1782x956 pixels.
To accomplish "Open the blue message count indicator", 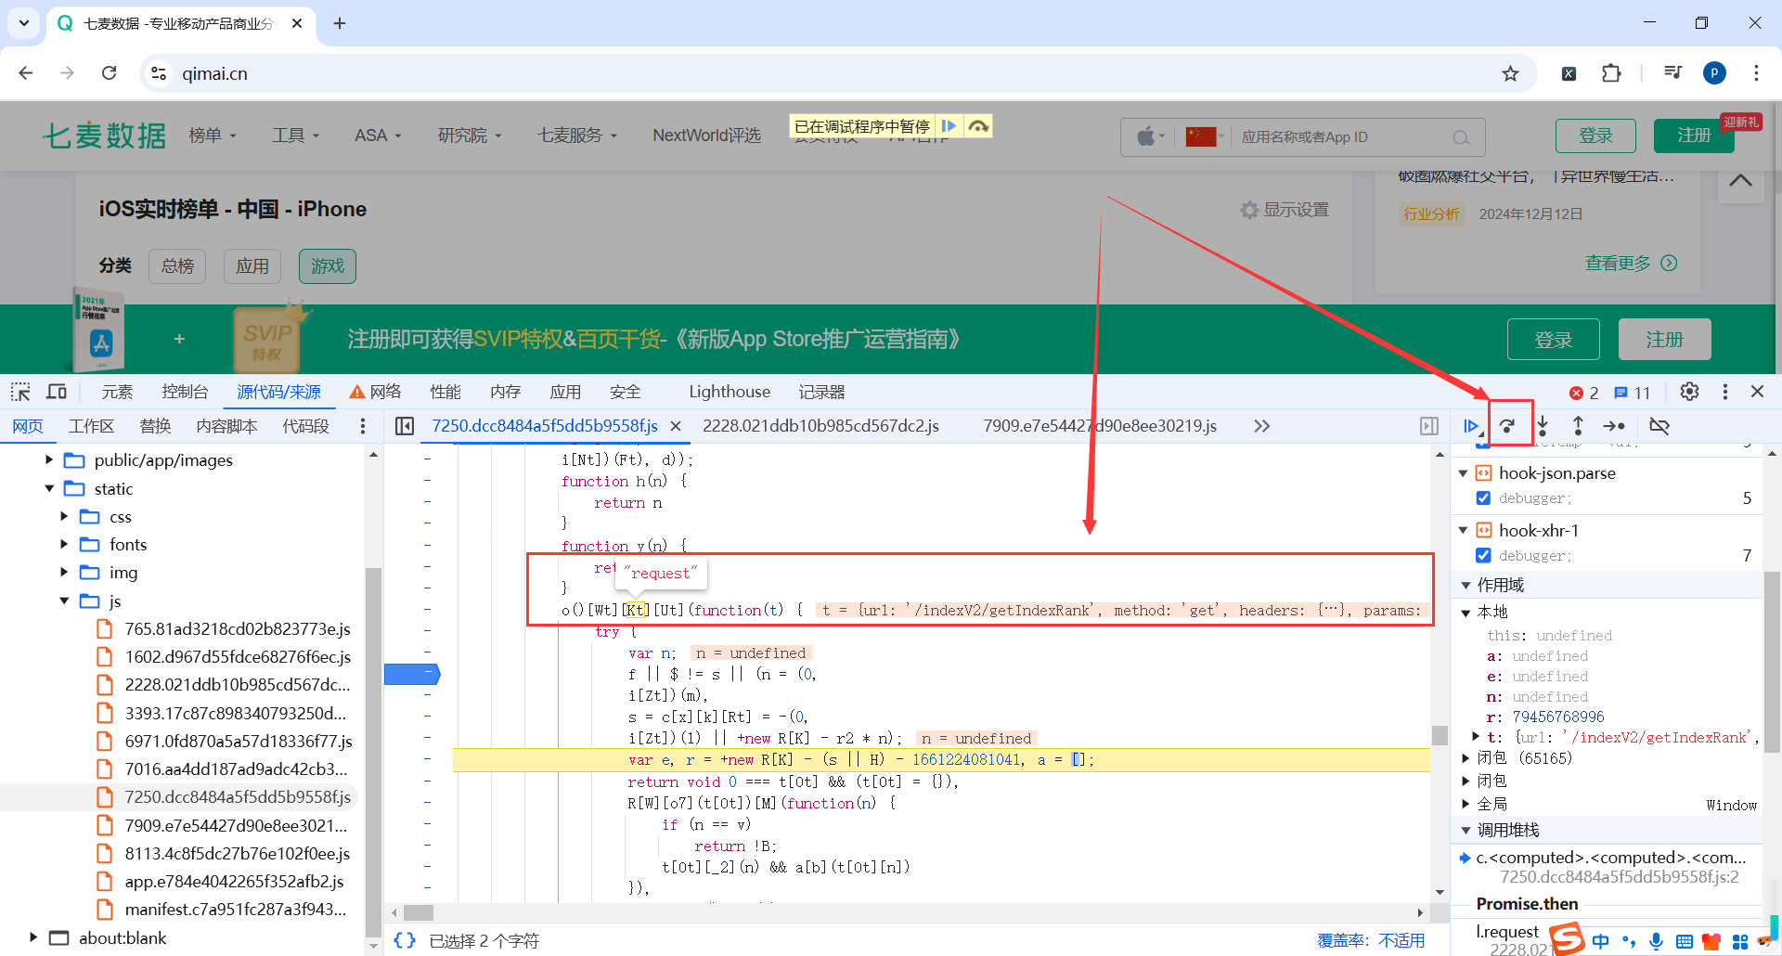I will click(x=1632, y=393).
